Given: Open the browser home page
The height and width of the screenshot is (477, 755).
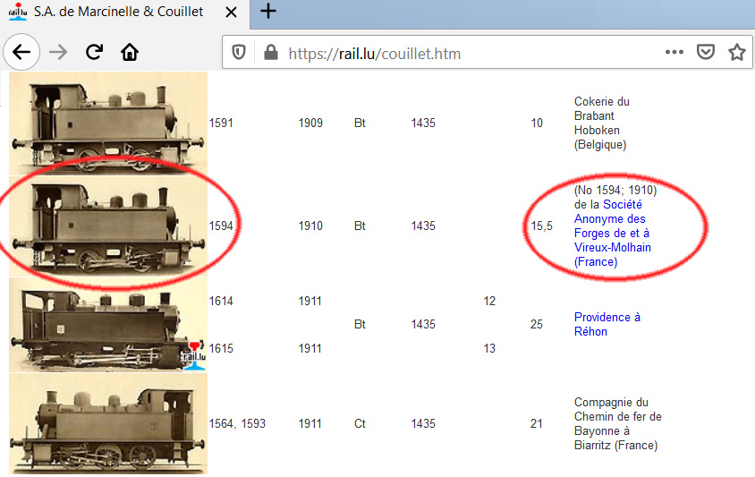Looking at the screenshot, I should 130,52.
